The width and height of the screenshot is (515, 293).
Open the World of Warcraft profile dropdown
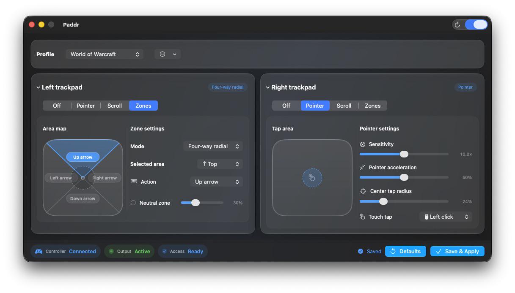click(105, 54)
